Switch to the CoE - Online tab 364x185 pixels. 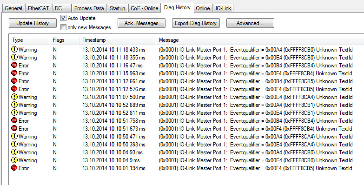pos(145,8)
